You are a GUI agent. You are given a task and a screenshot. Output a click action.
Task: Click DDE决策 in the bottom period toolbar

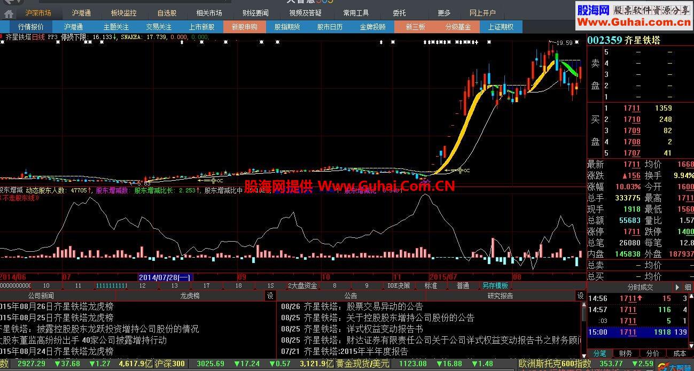(396, 285)
